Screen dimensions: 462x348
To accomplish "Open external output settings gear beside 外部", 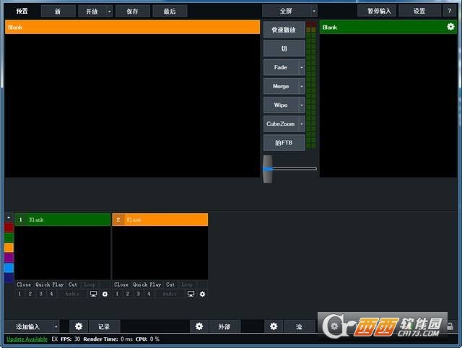I will click(x=199, y=326).
